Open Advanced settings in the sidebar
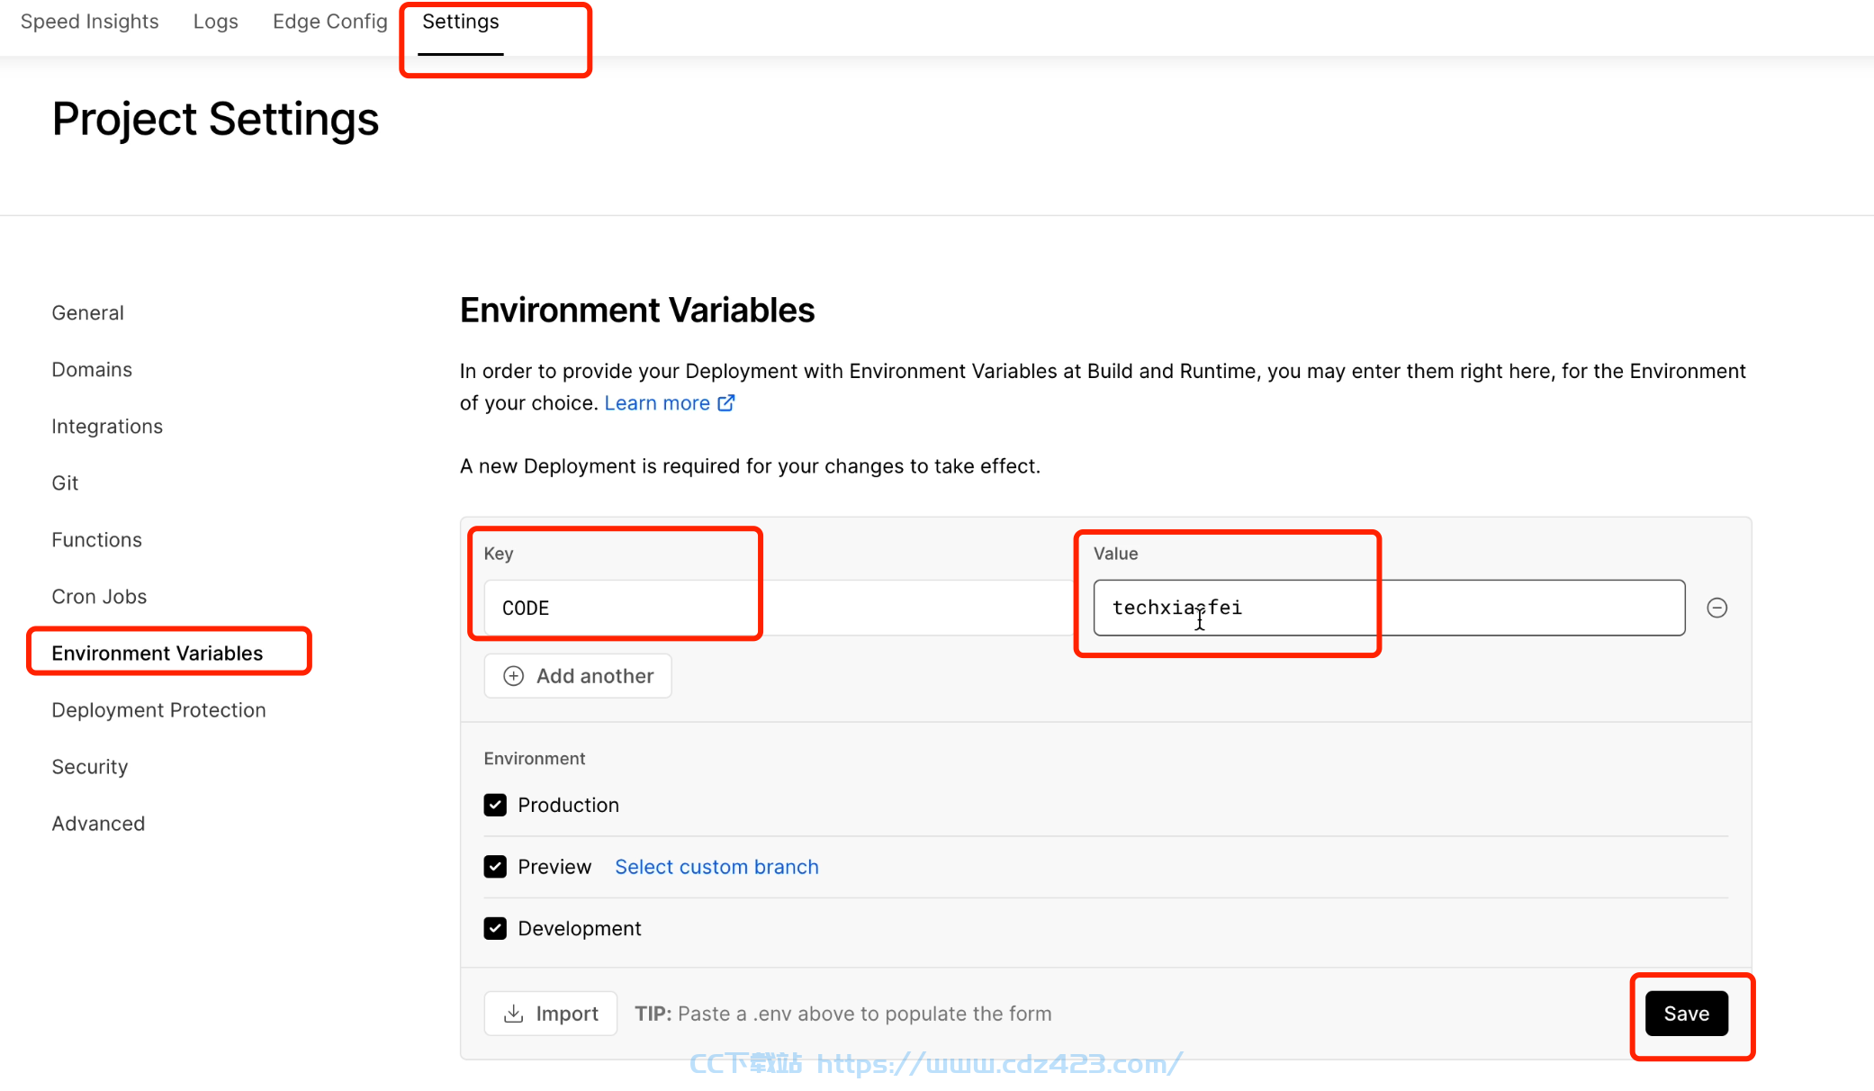This screenshot has height=1091, width=1874. tap(98, 823)
